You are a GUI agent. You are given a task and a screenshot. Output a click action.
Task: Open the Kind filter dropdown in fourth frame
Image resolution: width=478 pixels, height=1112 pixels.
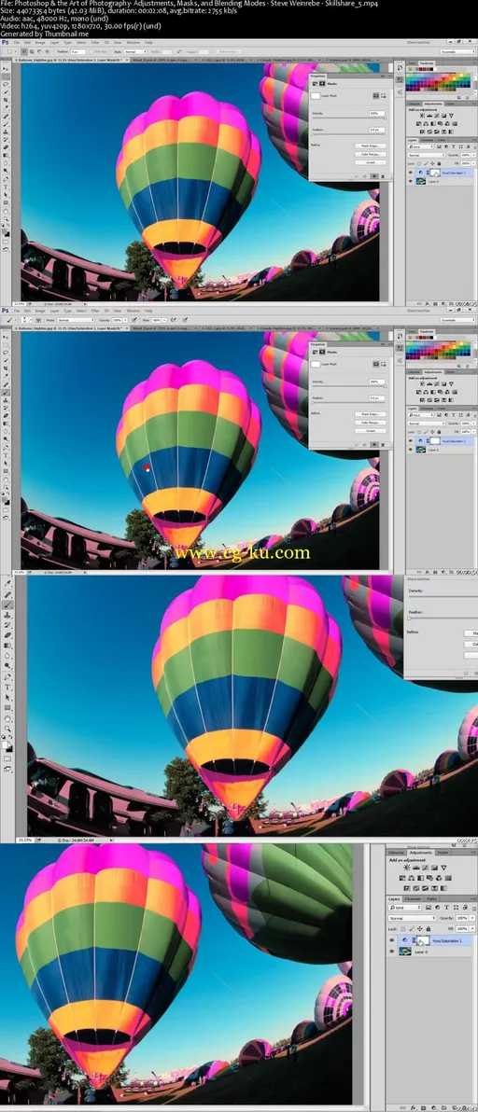(x=405, y=908)
